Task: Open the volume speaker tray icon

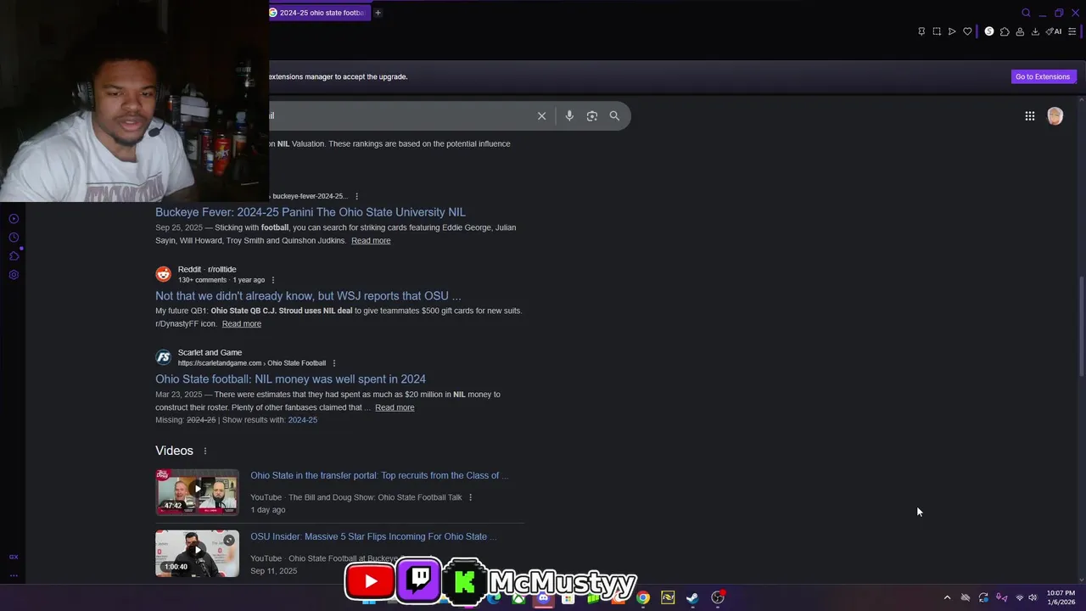Action: pyautogui.click(x=1033, y=597)
